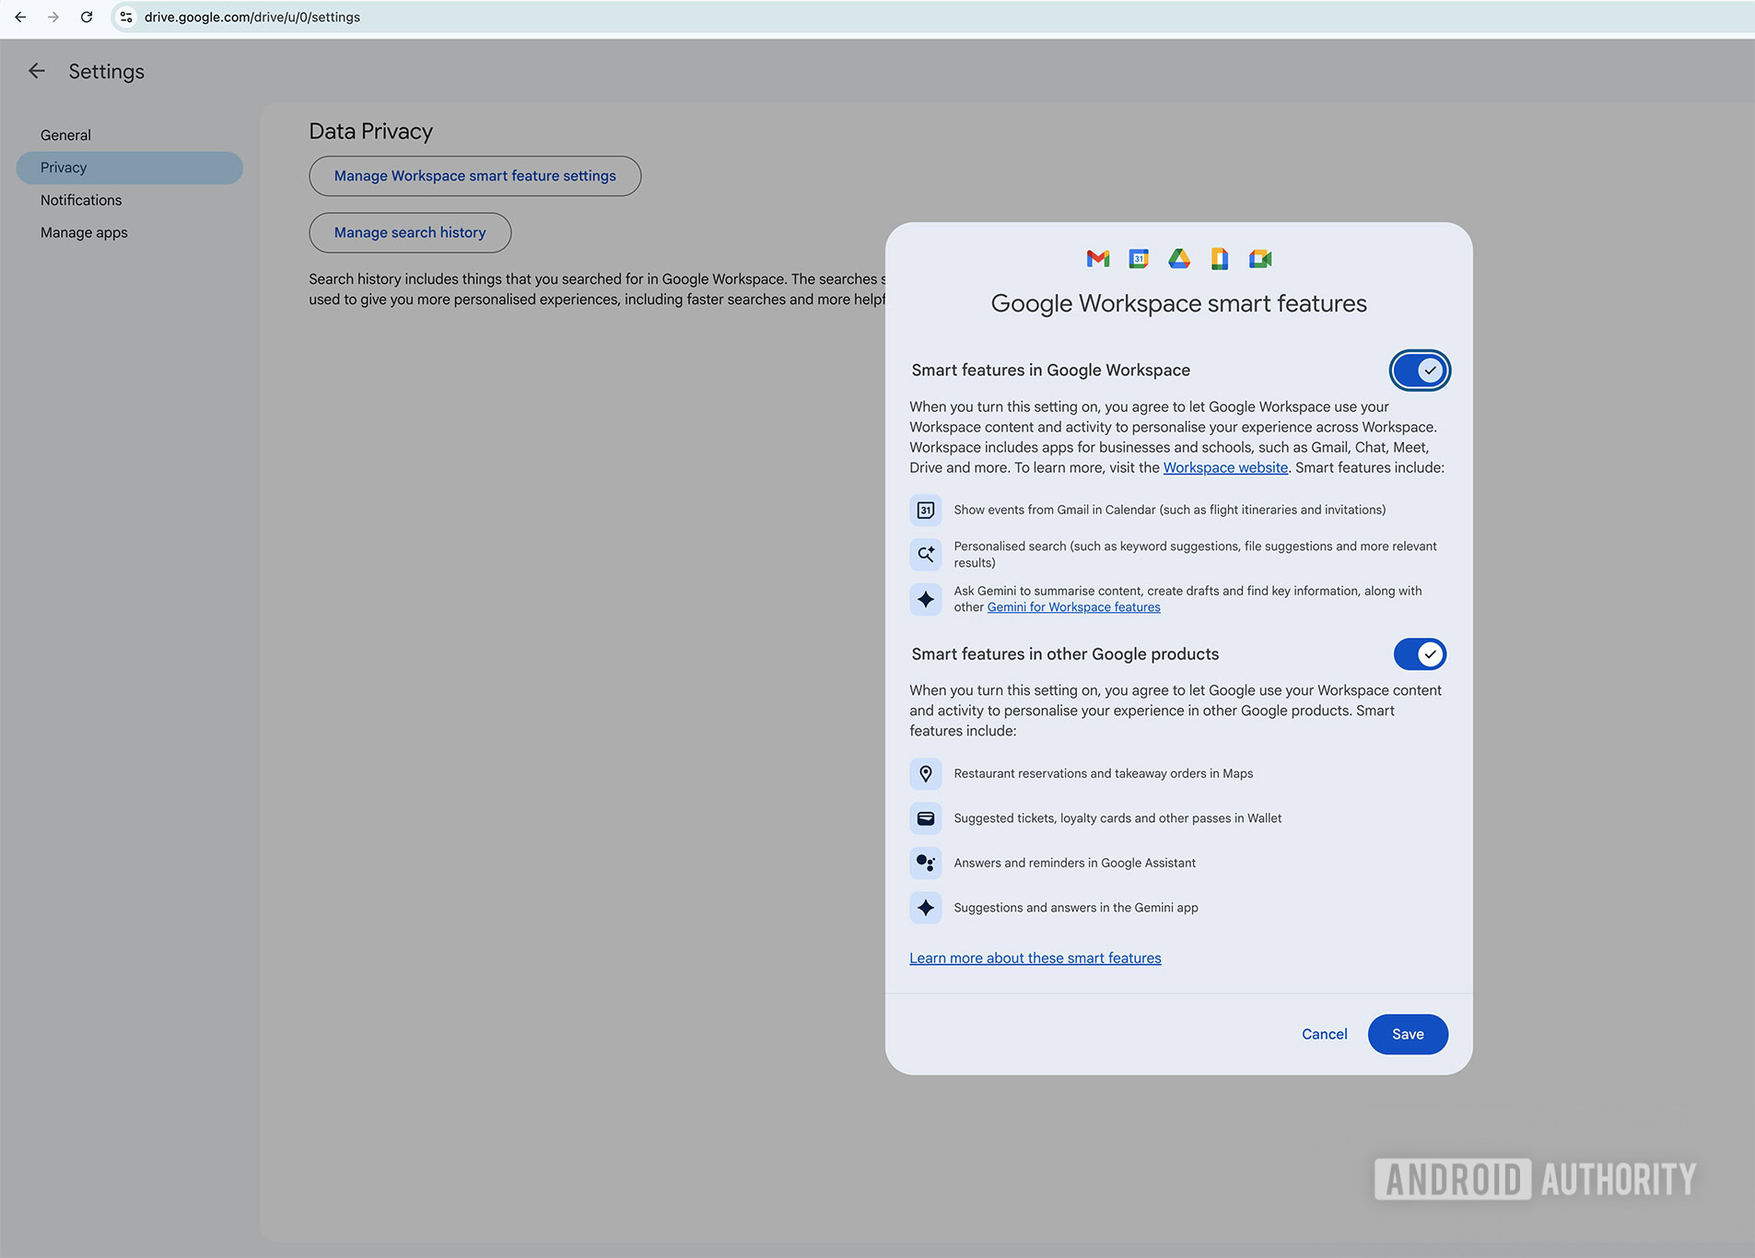This screenshot has width=1755, height=1258.
Task: Switch to the Notifications settings section
Action: [81, 200]
